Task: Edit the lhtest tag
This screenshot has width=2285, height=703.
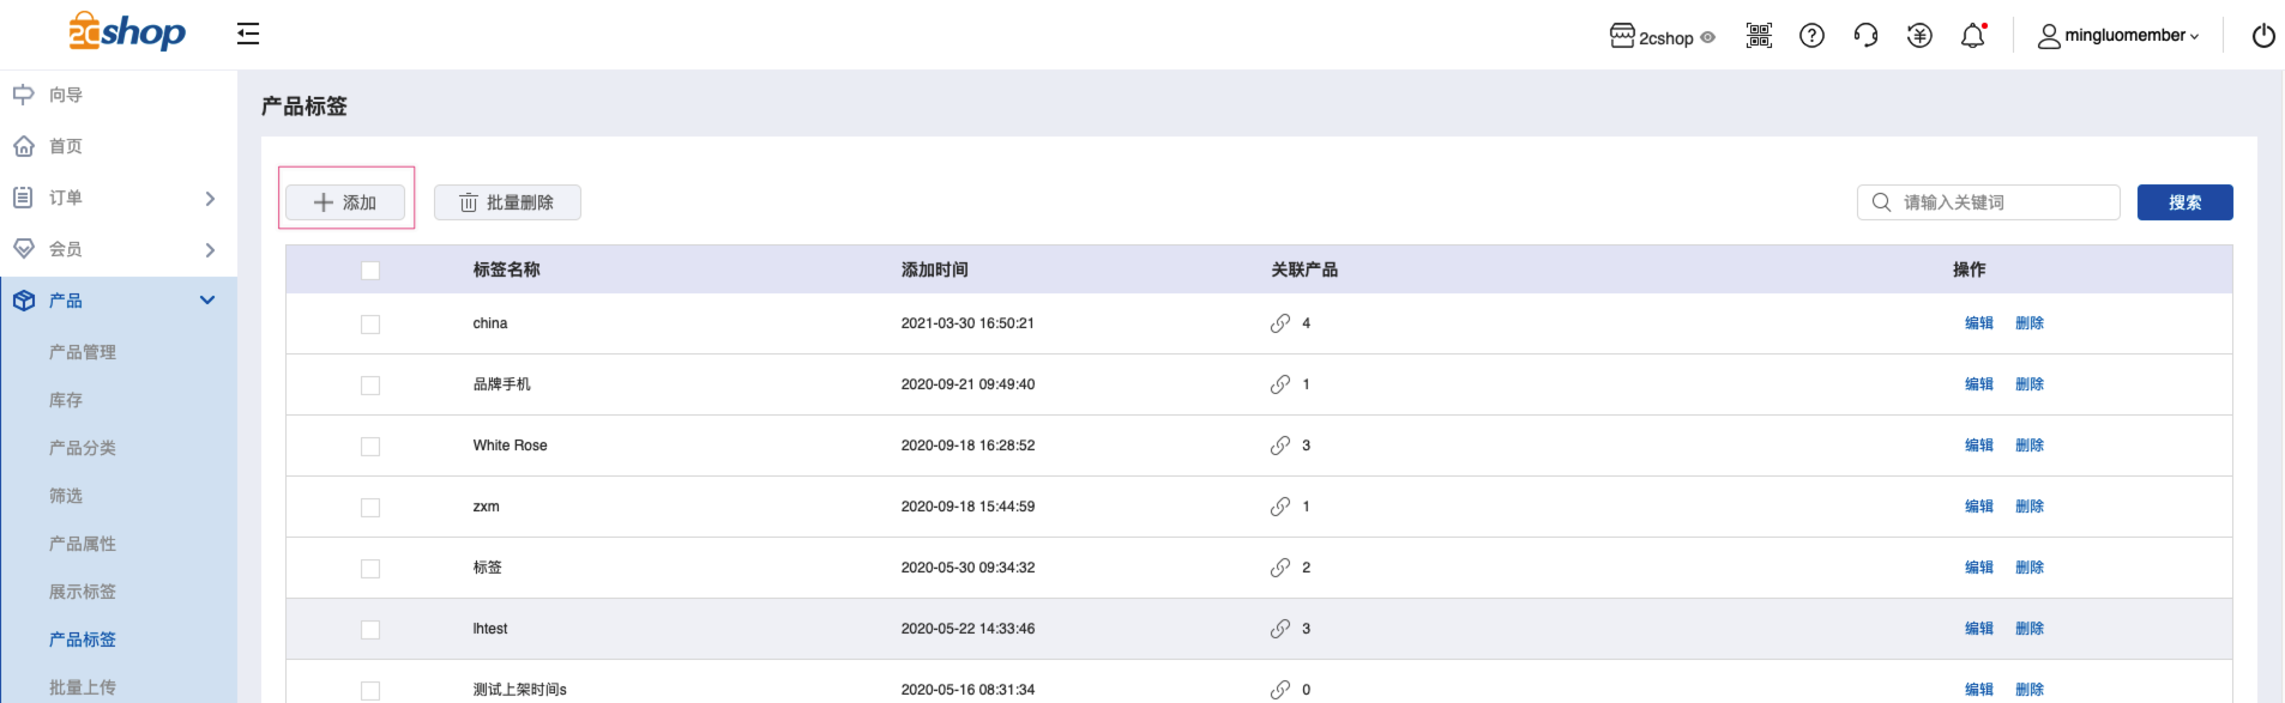Action: point(1978,629)
